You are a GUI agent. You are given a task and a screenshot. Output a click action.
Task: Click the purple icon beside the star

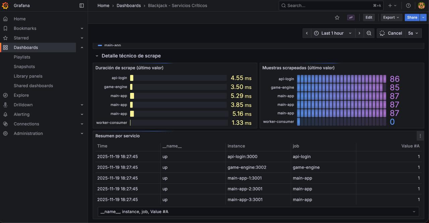point(351,17)
